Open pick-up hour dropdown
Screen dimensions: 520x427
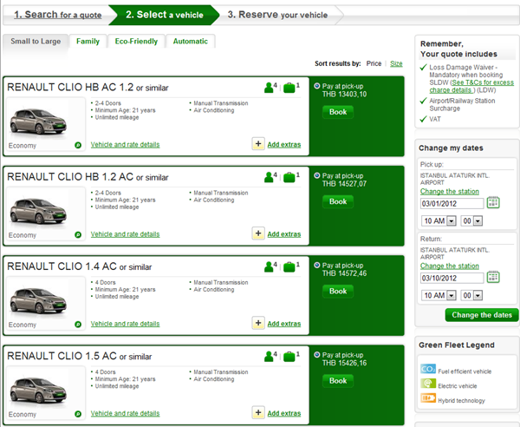439,220
